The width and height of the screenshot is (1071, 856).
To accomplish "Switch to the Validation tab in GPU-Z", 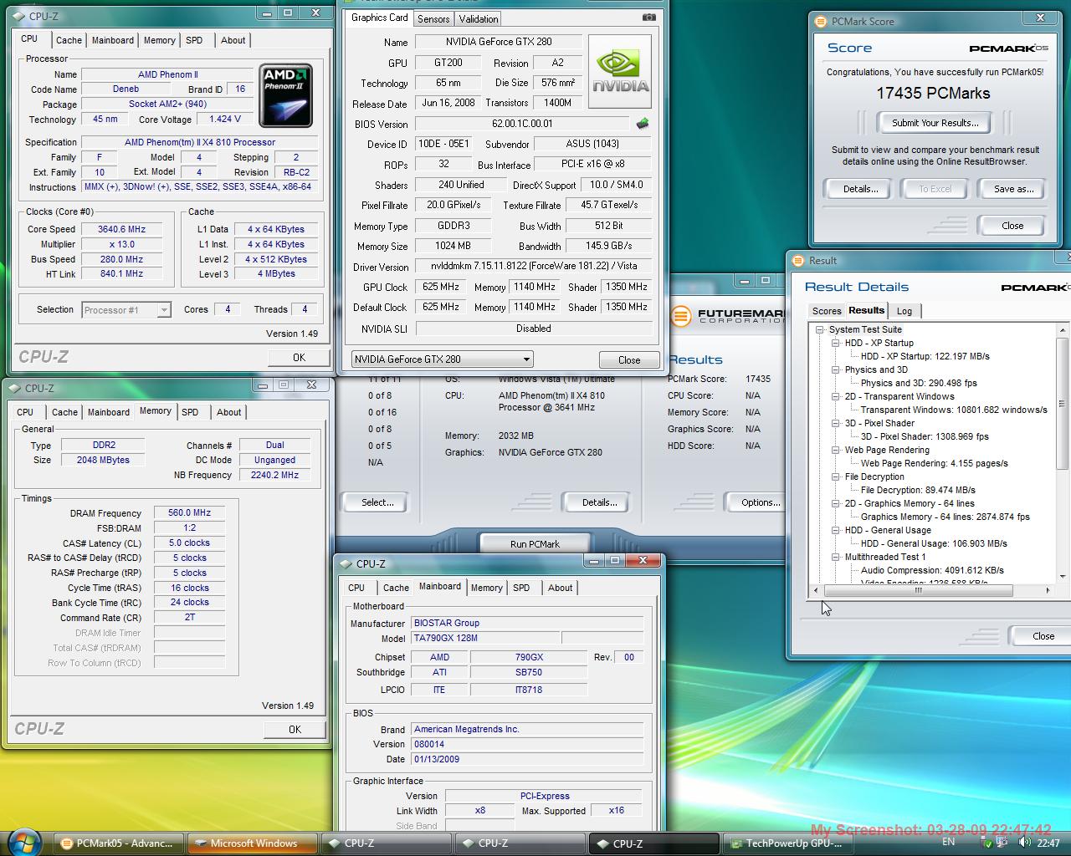I will (479, 18).
